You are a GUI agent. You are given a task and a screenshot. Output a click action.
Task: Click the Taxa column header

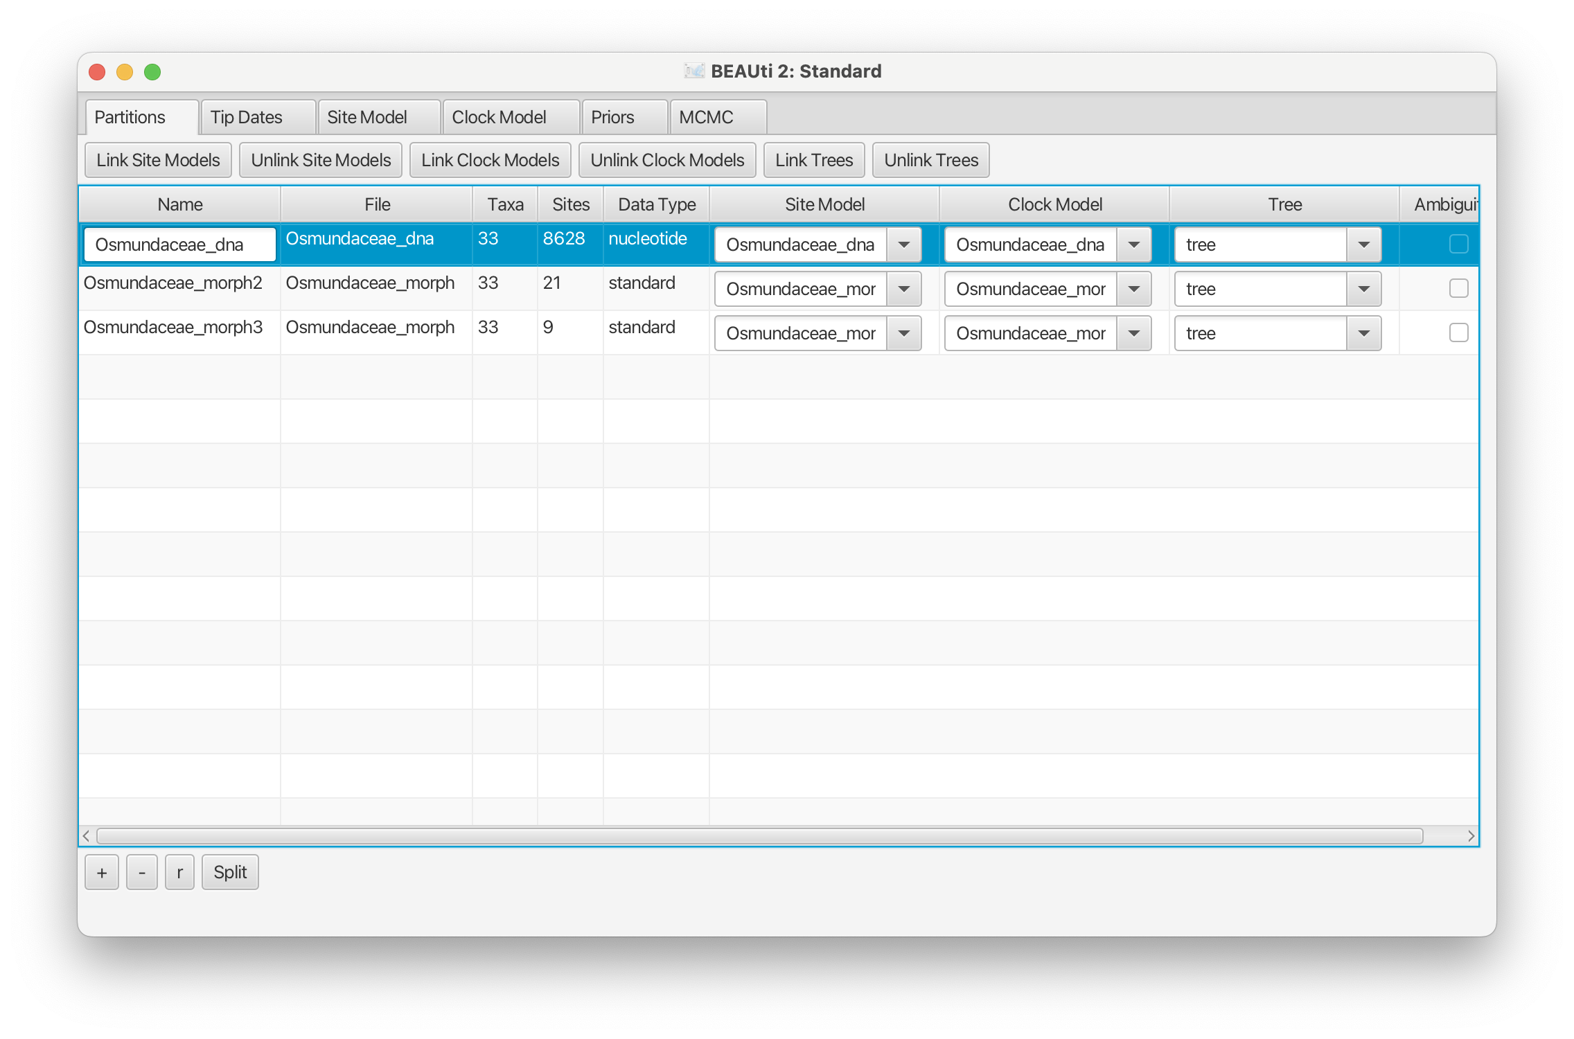pyautogui.click(x=505, y=204)
